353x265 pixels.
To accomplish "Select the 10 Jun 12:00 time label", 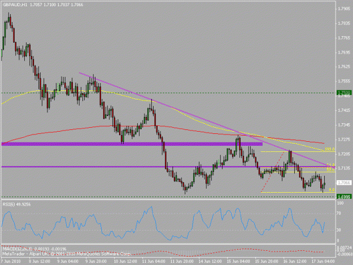I will click(125, 262).
